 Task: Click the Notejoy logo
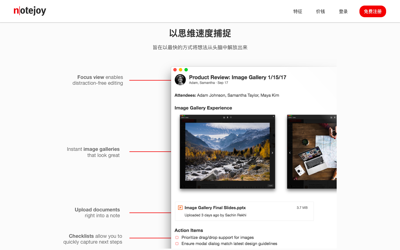[30, 11]
